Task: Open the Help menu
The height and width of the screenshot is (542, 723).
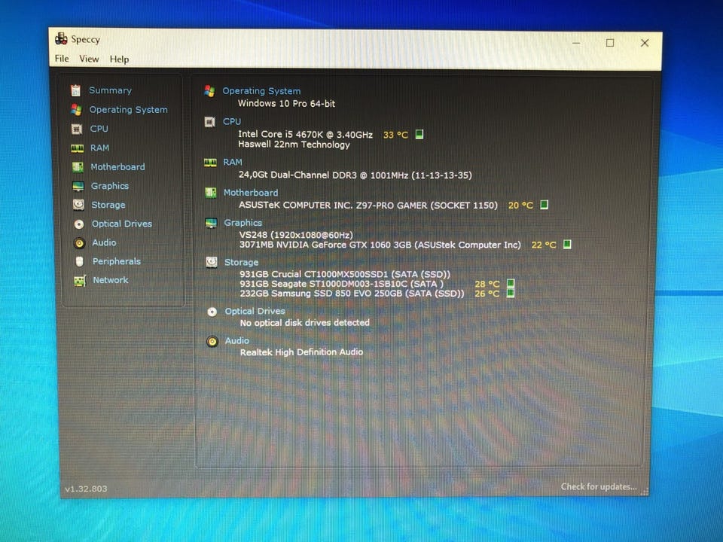Action: coord(120,59)
